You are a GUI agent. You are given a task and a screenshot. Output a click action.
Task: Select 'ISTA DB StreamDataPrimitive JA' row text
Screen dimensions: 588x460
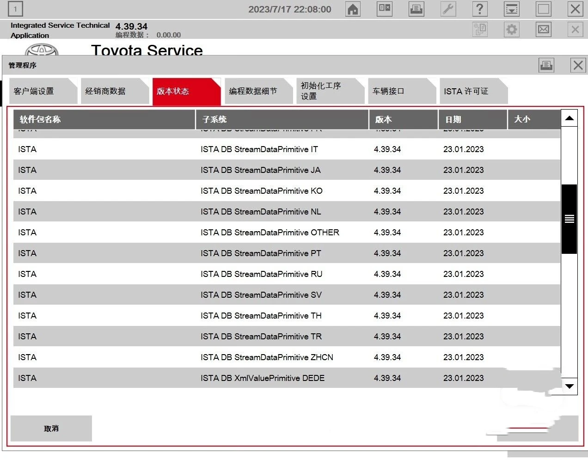(261, 170)
